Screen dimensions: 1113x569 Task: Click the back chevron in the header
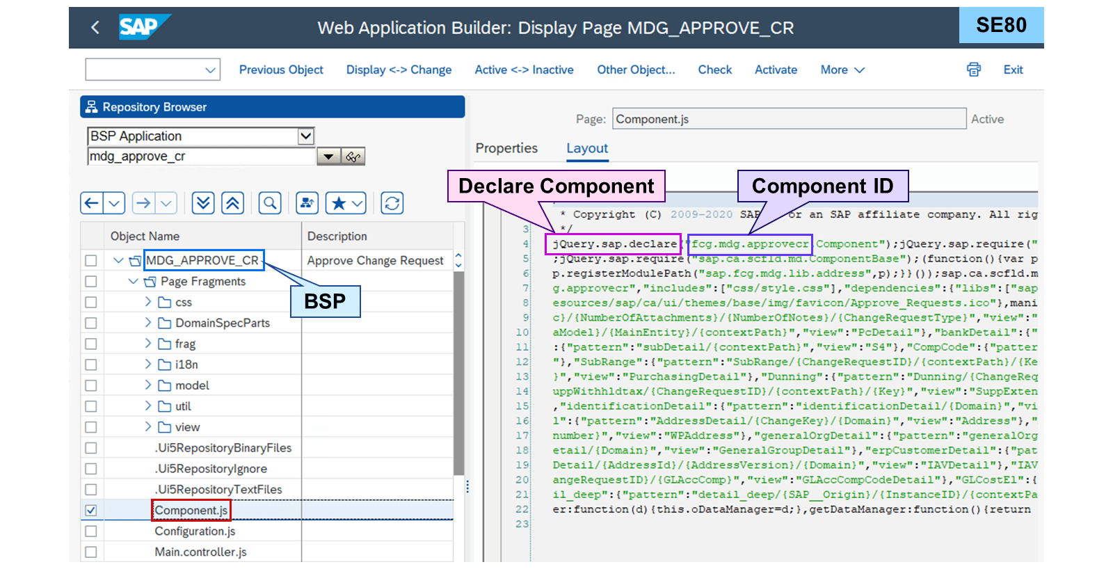tap(95, 27)
